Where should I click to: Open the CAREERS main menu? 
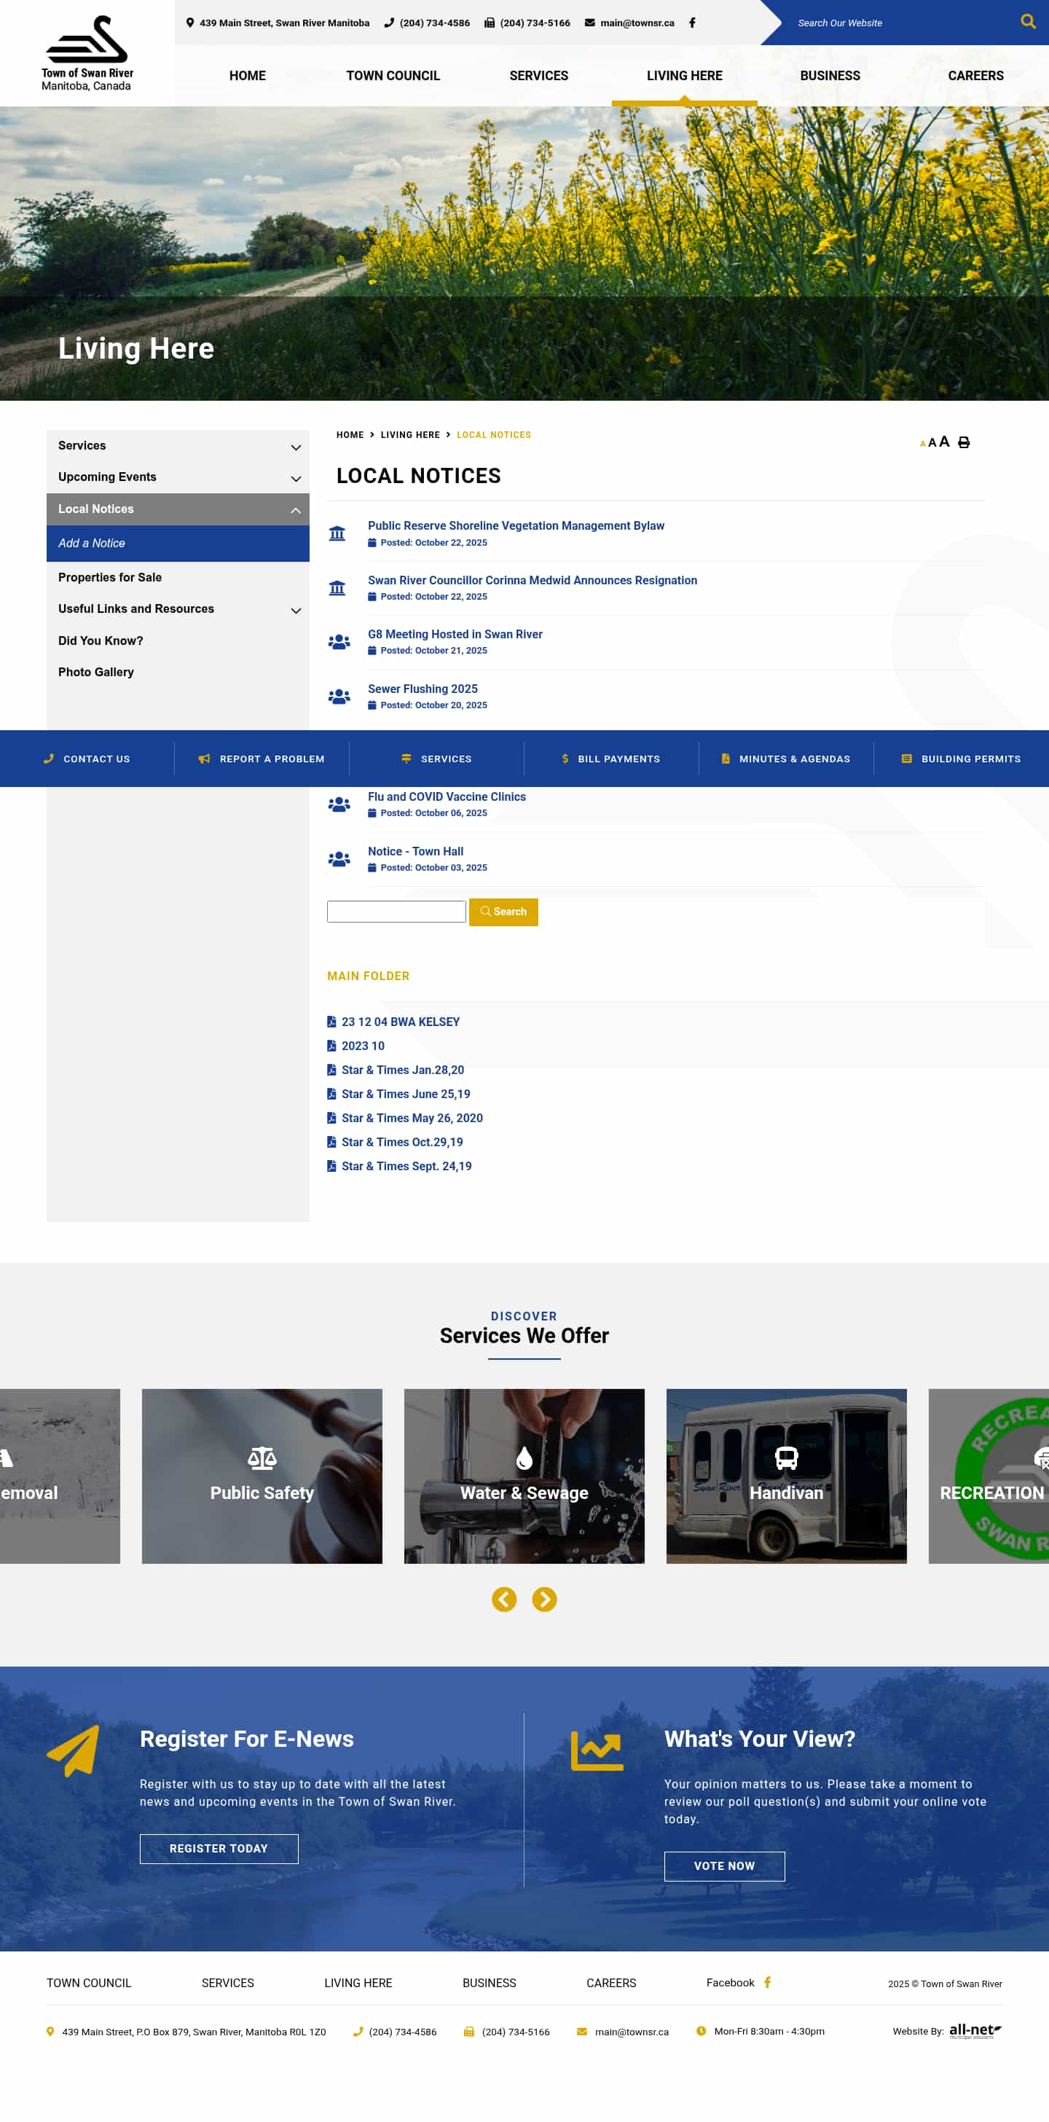975,75
